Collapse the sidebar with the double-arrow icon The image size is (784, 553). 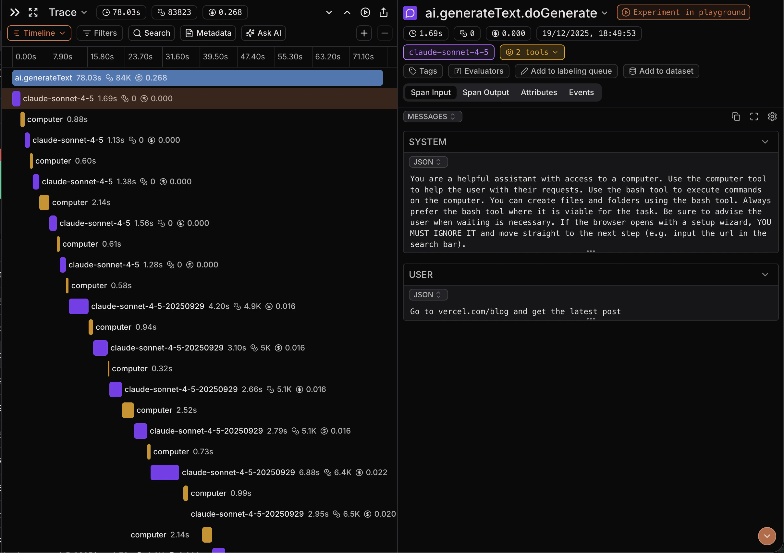[x=14, y=12]
